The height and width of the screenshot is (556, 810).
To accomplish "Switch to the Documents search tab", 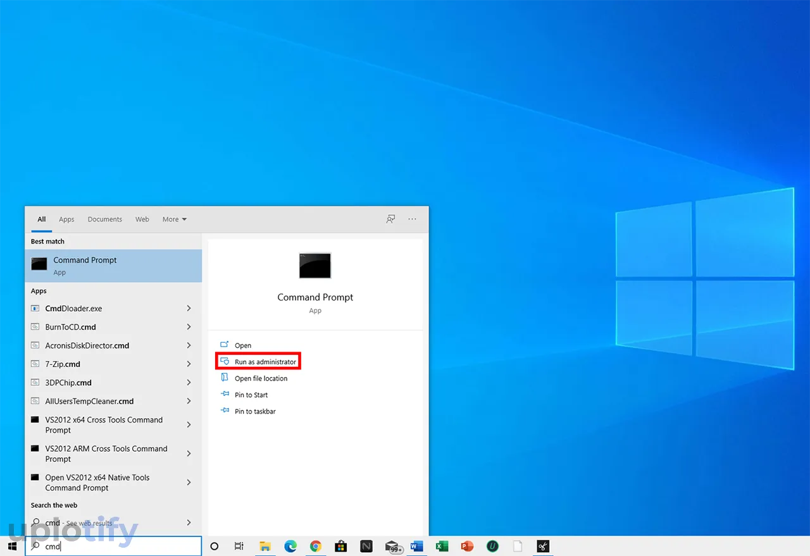I will (105, 219).
